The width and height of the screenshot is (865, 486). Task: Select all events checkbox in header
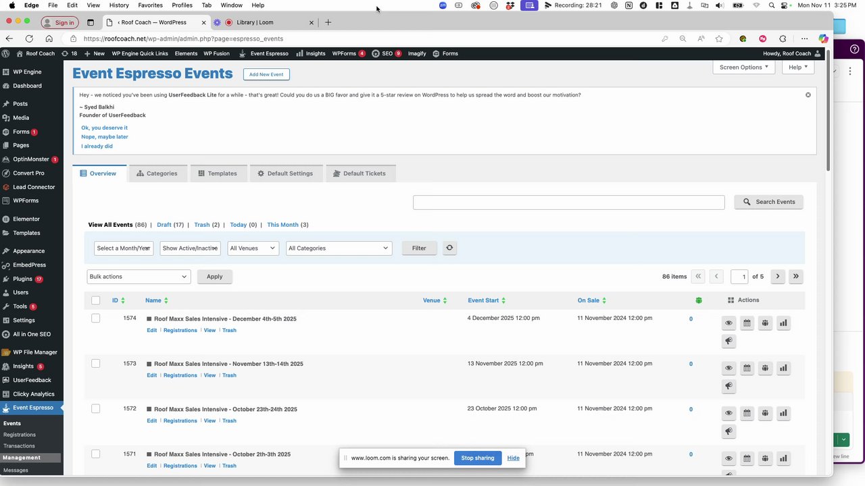click(x=95, y=300)
